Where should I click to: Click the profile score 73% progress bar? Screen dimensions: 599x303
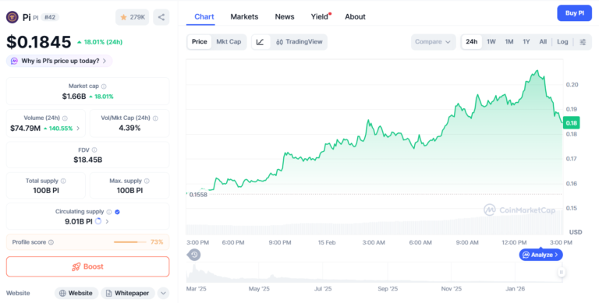pyautogui.click(x=130, y=242)
